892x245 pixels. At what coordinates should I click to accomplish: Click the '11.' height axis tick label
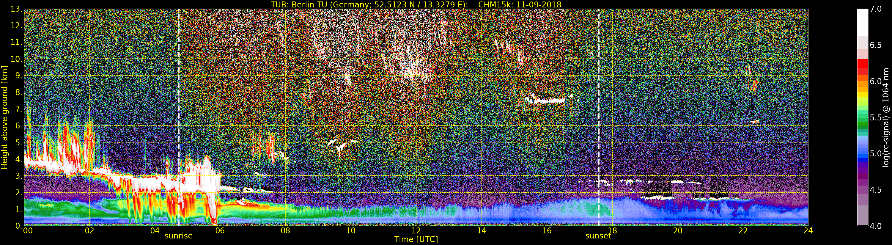[x=16, y=42]
